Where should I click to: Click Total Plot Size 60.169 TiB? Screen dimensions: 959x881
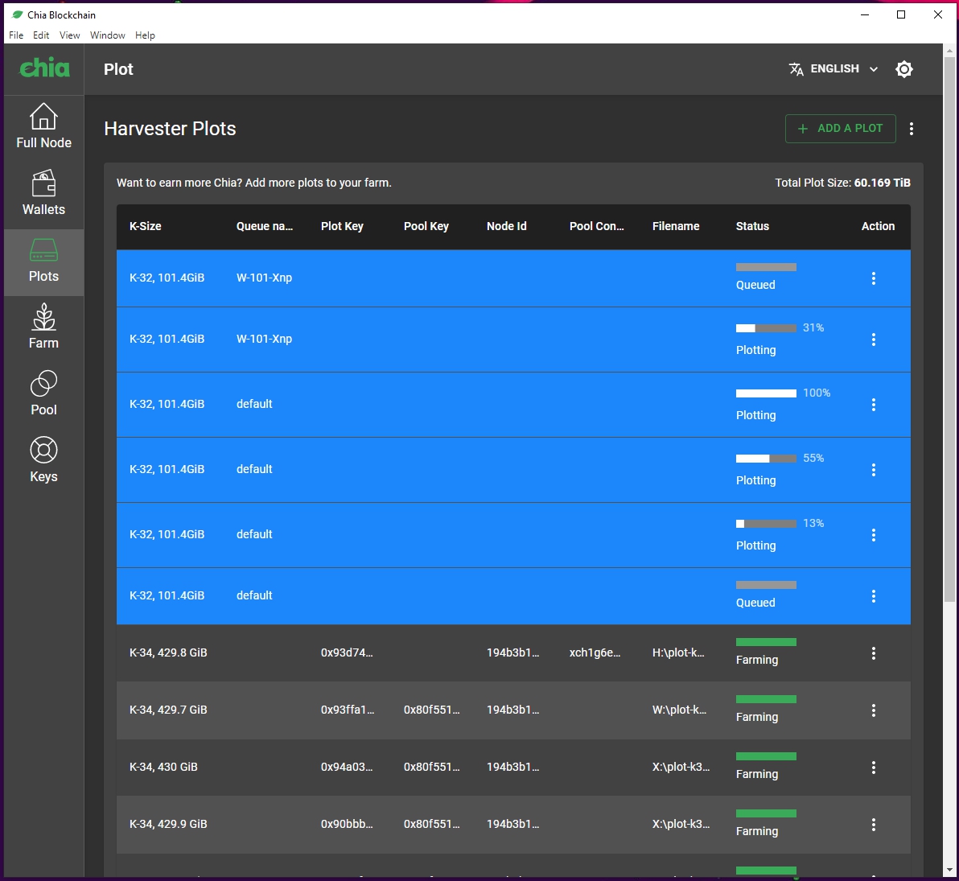(x=843, y=183)
